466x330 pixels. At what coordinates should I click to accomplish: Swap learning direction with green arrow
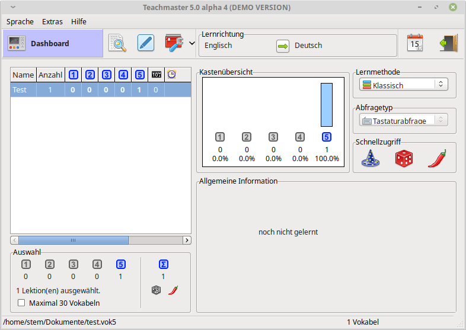283,46
